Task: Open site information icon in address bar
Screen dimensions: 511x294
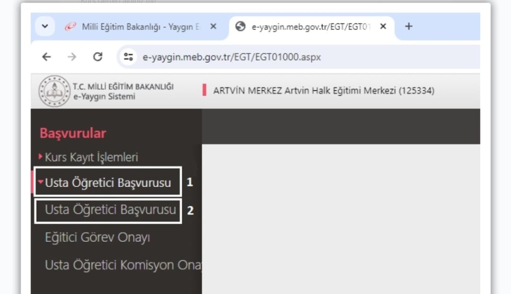Action: pyautogui.click(x=129, y=57)
